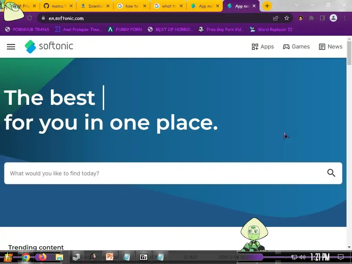352x264 pixels.
Task: Close the 'how to' tab
Action: tap(145, 6)
